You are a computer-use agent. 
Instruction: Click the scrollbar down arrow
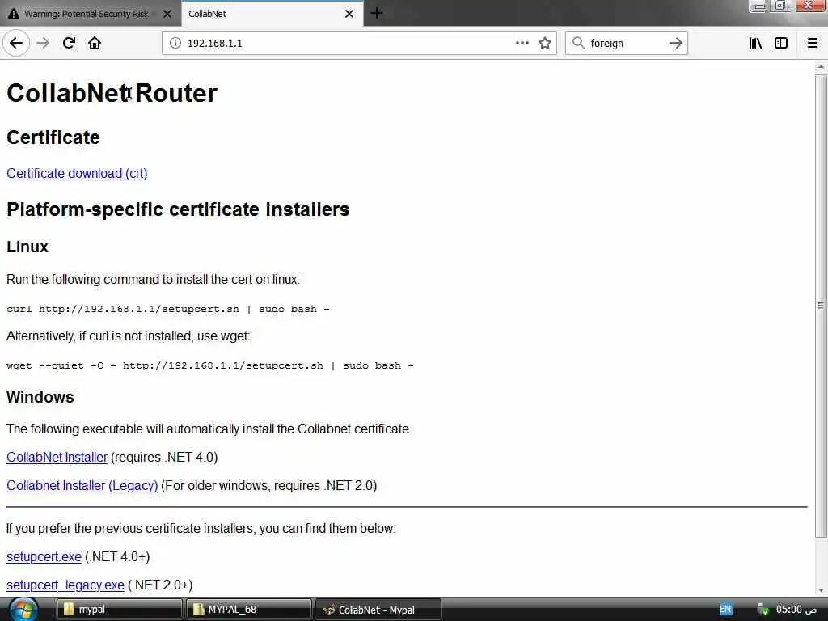pos(821,590)
